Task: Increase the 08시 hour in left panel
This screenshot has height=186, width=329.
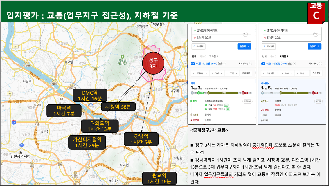Action: pos(222,73)
